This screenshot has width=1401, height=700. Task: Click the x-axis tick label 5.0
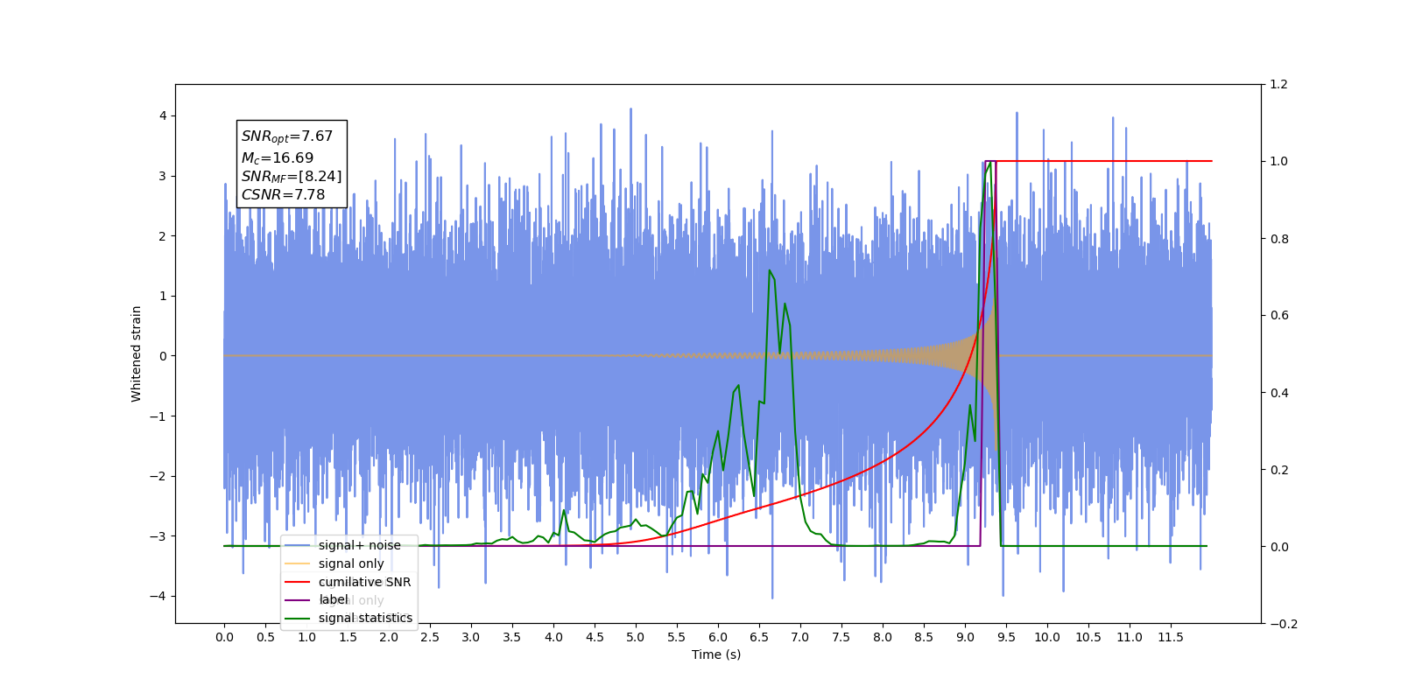(636, 637)
